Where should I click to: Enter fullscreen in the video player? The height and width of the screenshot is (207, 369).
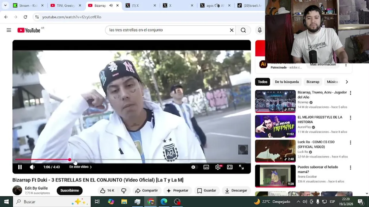(x=241, y=167)
